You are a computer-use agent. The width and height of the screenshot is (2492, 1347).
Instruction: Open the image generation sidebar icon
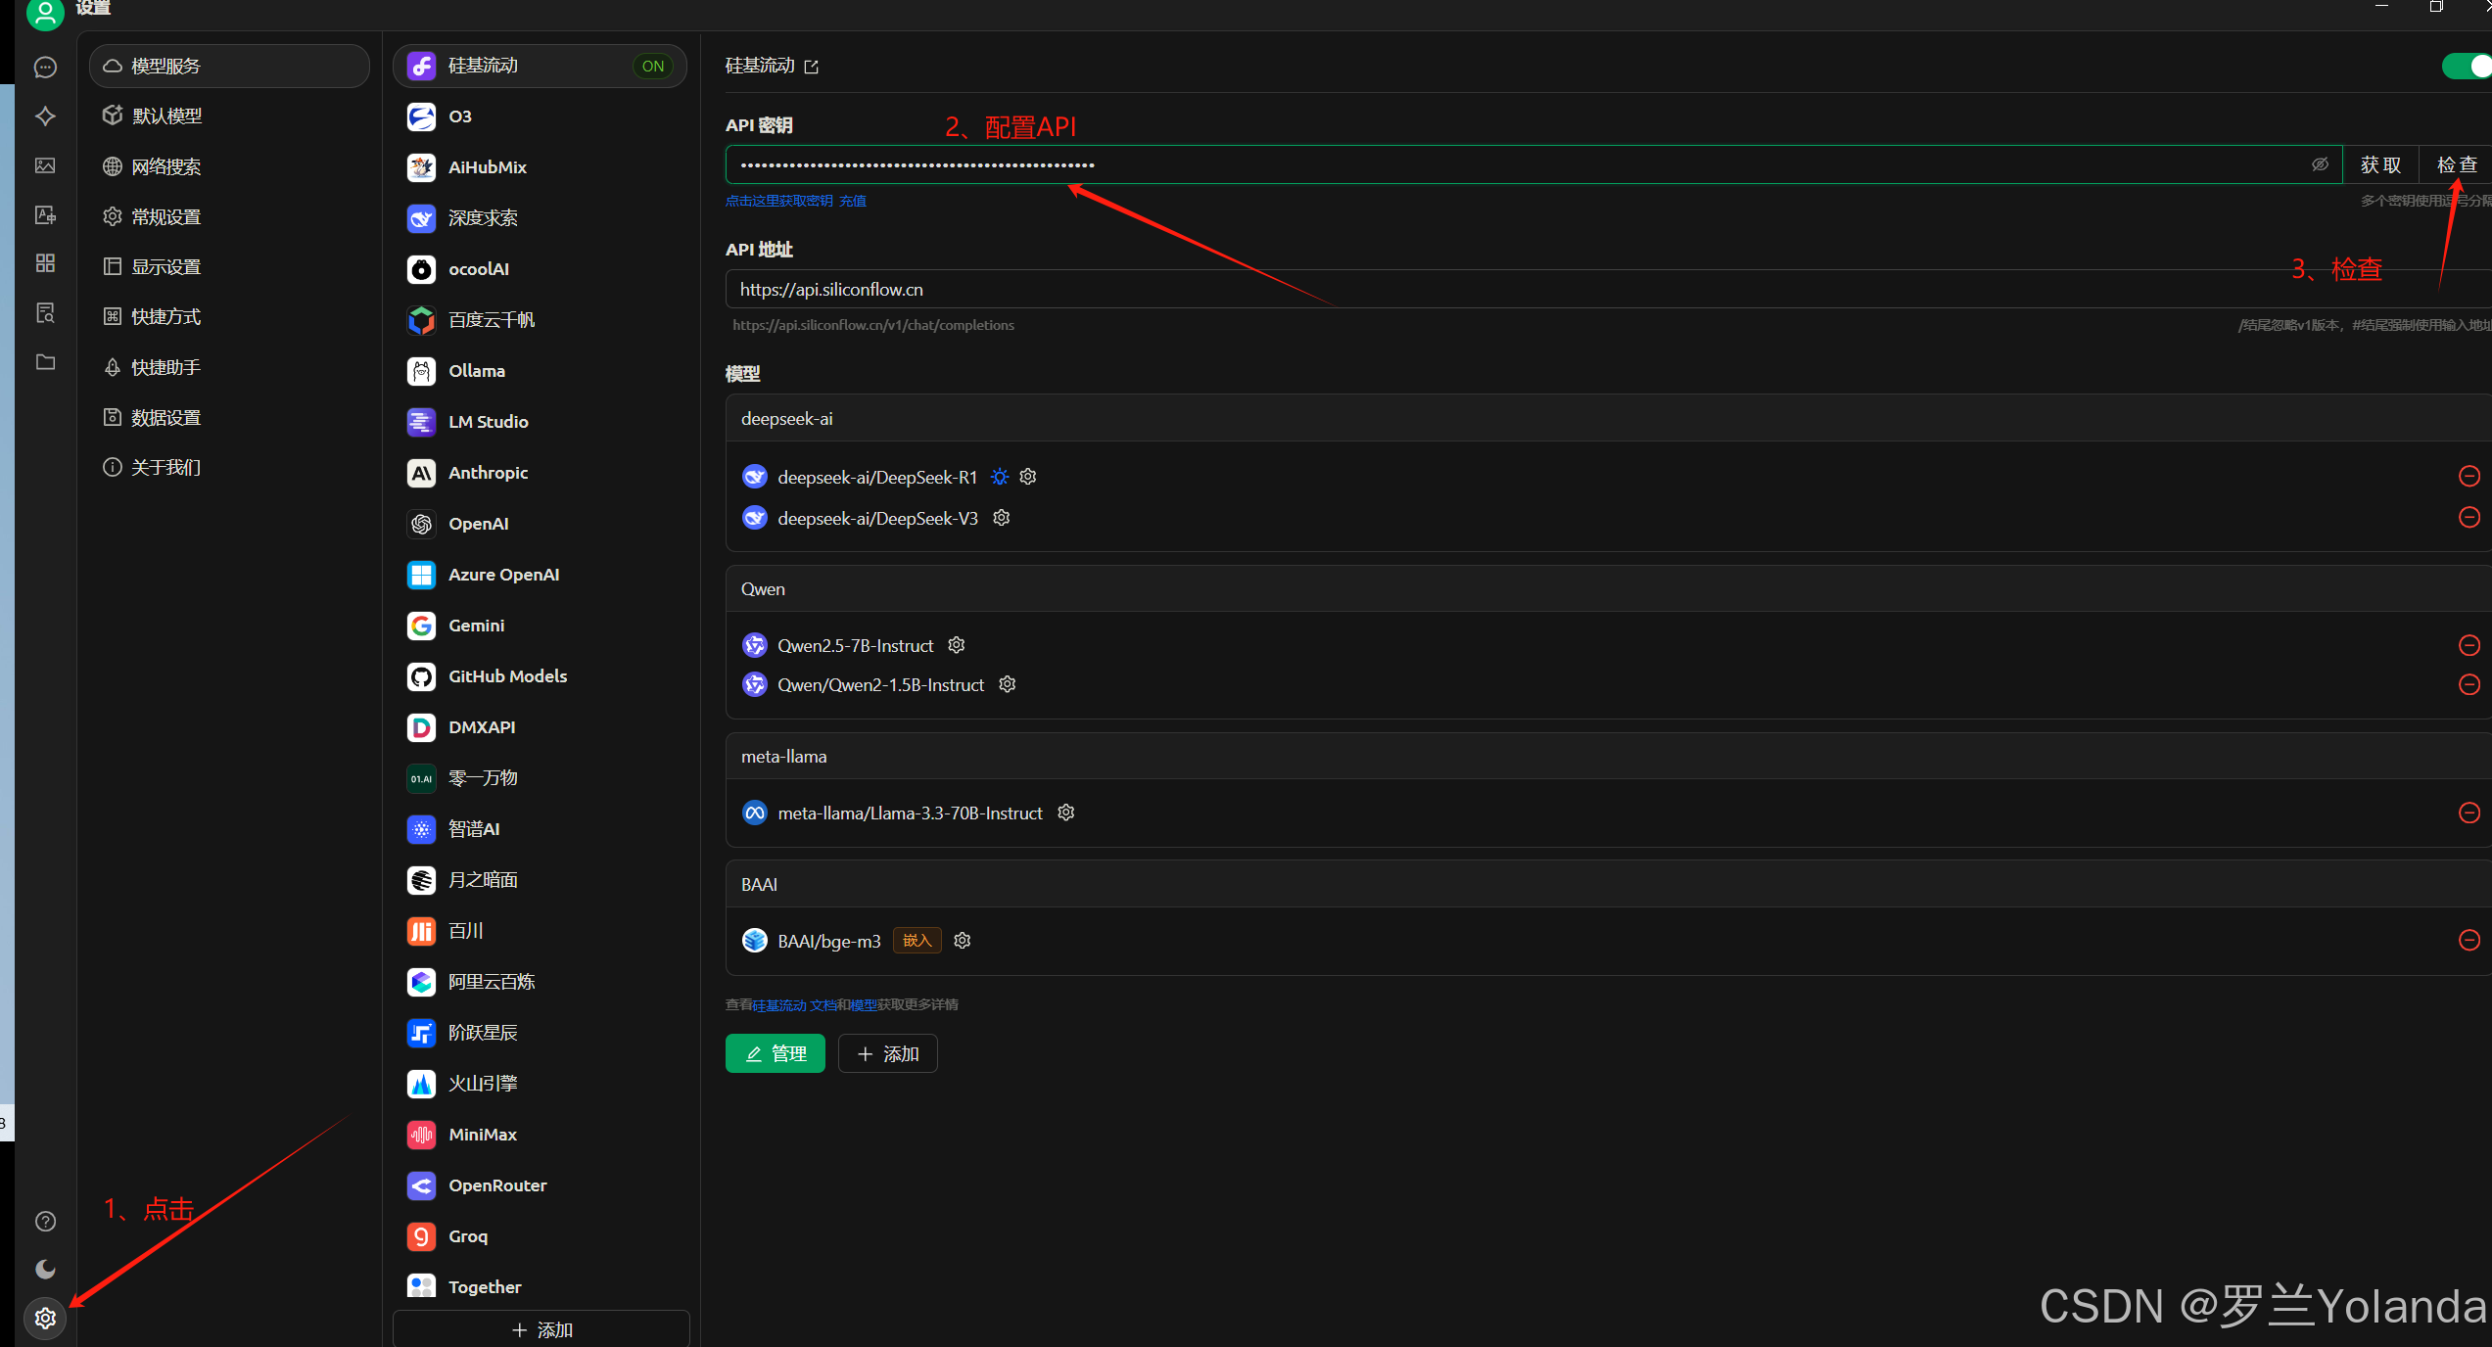[45, 165]
